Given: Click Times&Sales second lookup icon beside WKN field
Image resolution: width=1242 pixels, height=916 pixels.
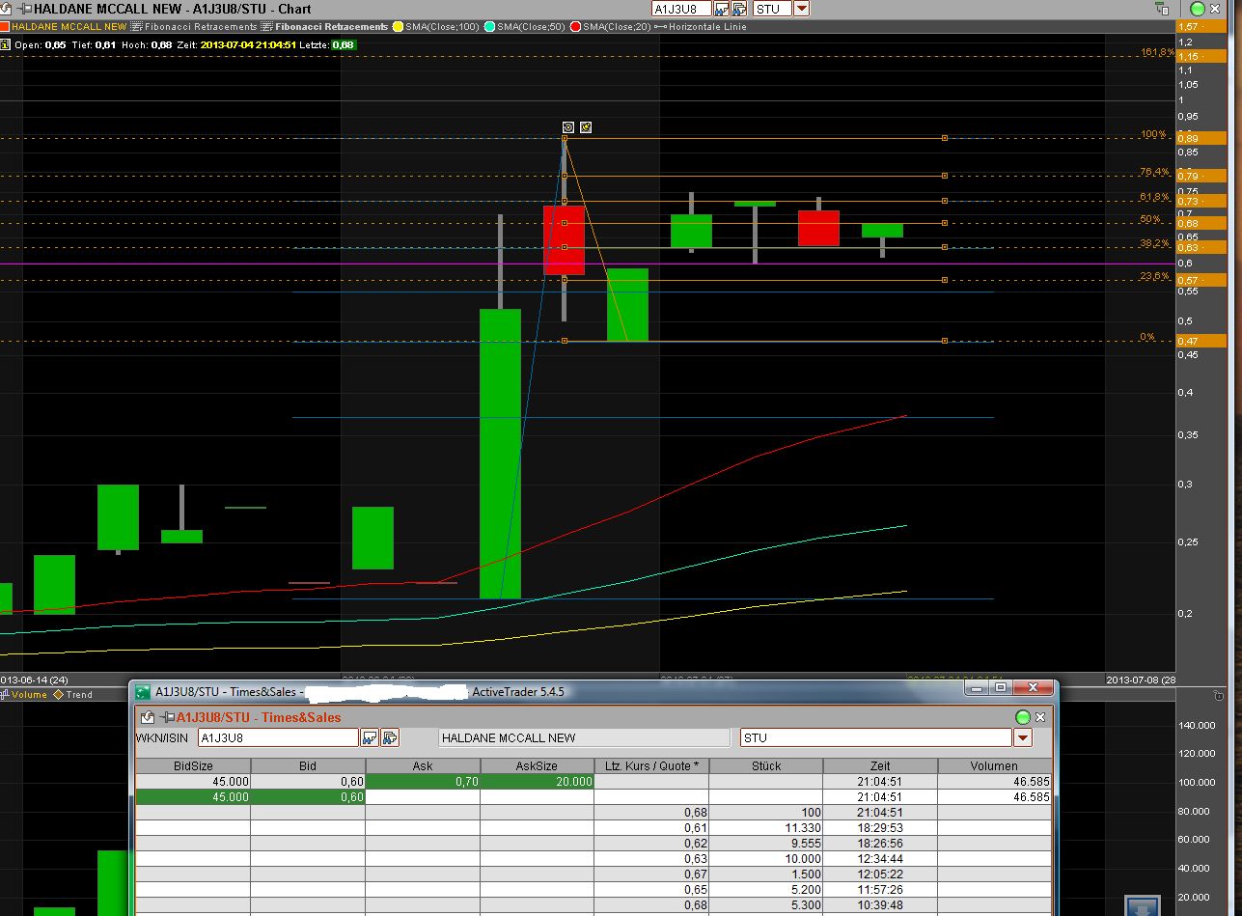Looking at the screenshot, I should (390, 738).
